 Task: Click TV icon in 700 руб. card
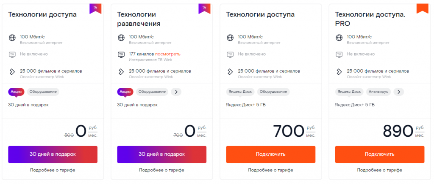pos(230,54)
